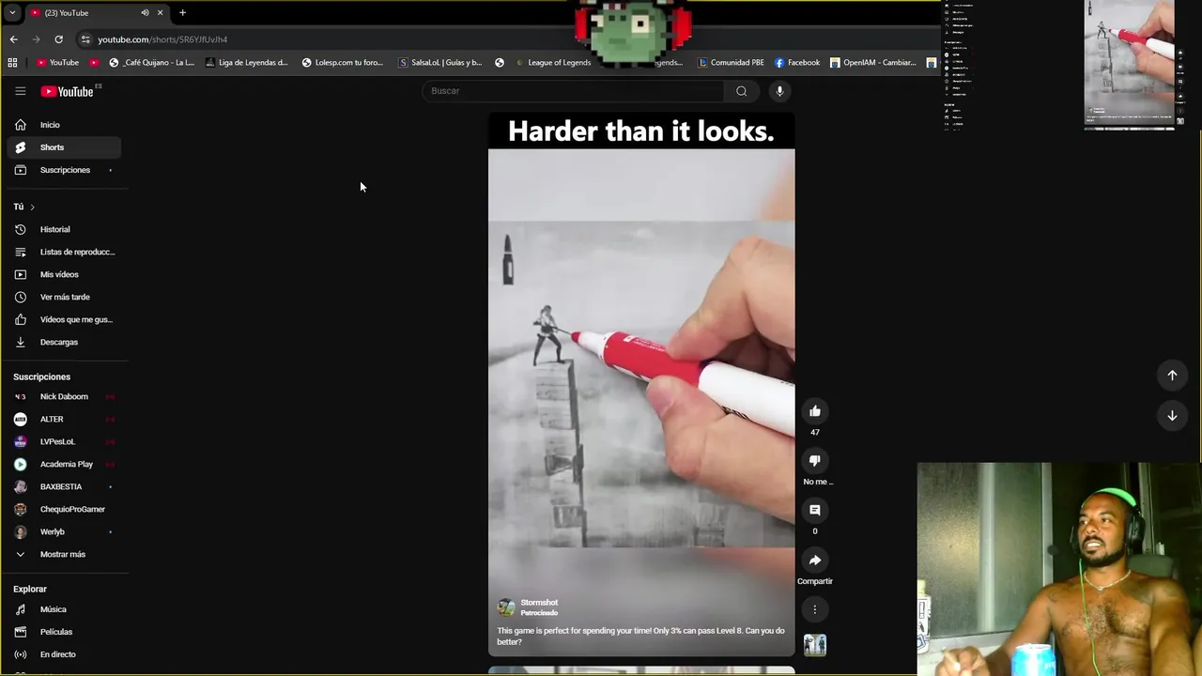Open ChequioProGamer channel
This screenshot has height=676, width=1202.
(64, 509)
